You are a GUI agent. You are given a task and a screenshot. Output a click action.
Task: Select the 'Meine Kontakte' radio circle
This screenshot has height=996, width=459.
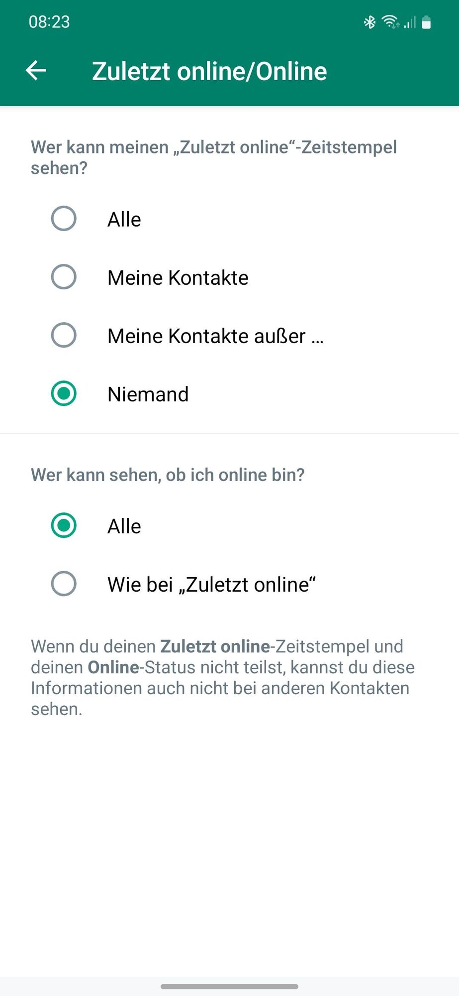point(64,277)
